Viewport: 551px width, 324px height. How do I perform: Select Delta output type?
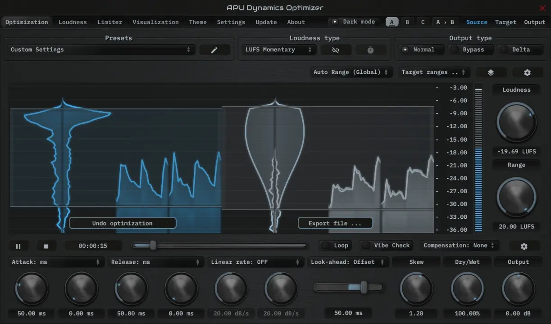pyautogui.click(x=520, y=50)
